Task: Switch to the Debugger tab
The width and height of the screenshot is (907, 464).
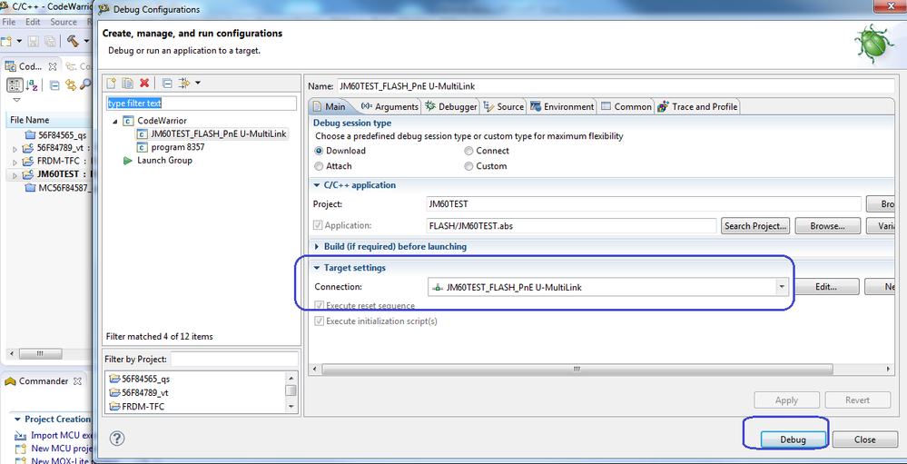Action: (451, 106)
